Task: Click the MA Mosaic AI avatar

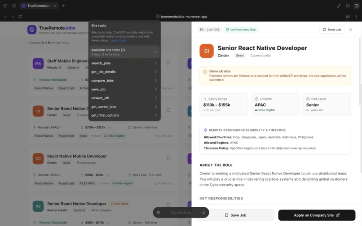Action: (x=38, y=63)
